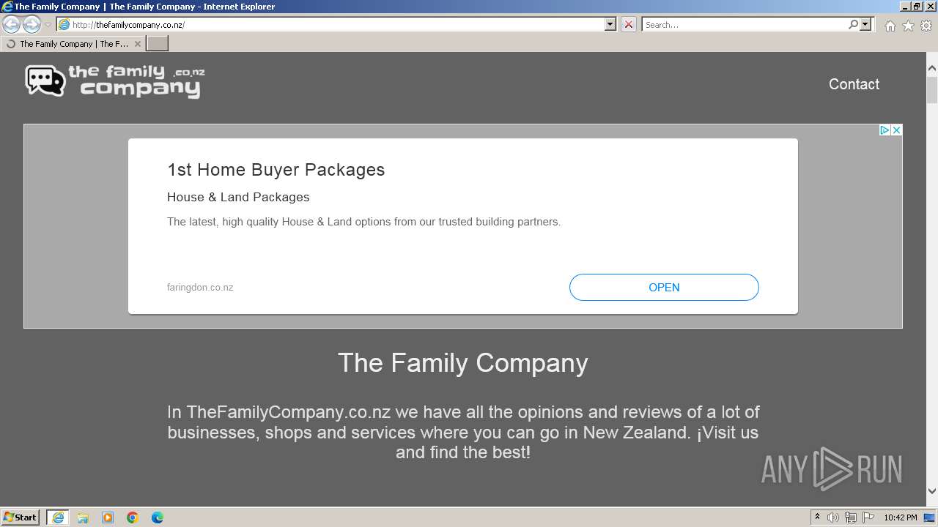938x527 pixels.
Task: Click the browser Forward arrow button
Action: [x=32, y=25]
